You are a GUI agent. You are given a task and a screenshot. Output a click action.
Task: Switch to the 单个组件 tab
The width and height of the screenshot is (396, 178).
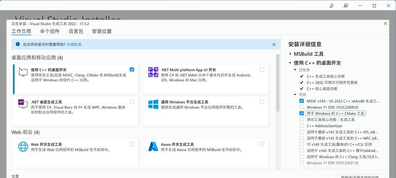(50, 32)
